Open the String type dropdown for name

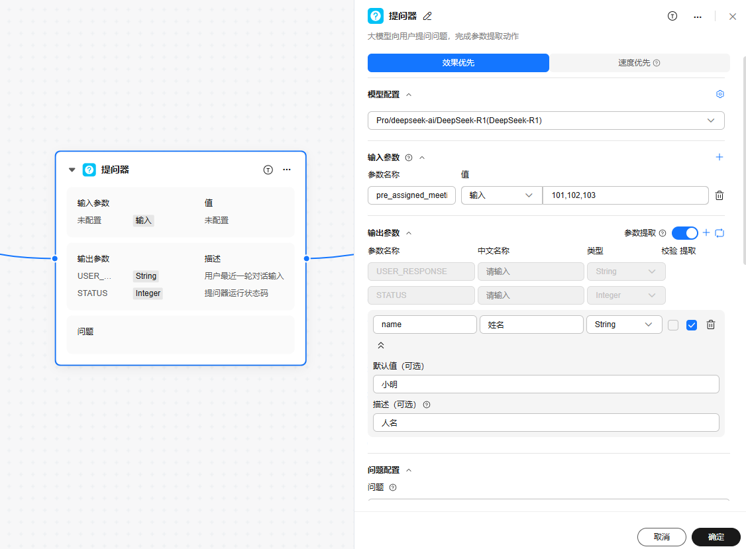[x=623, y=324]
